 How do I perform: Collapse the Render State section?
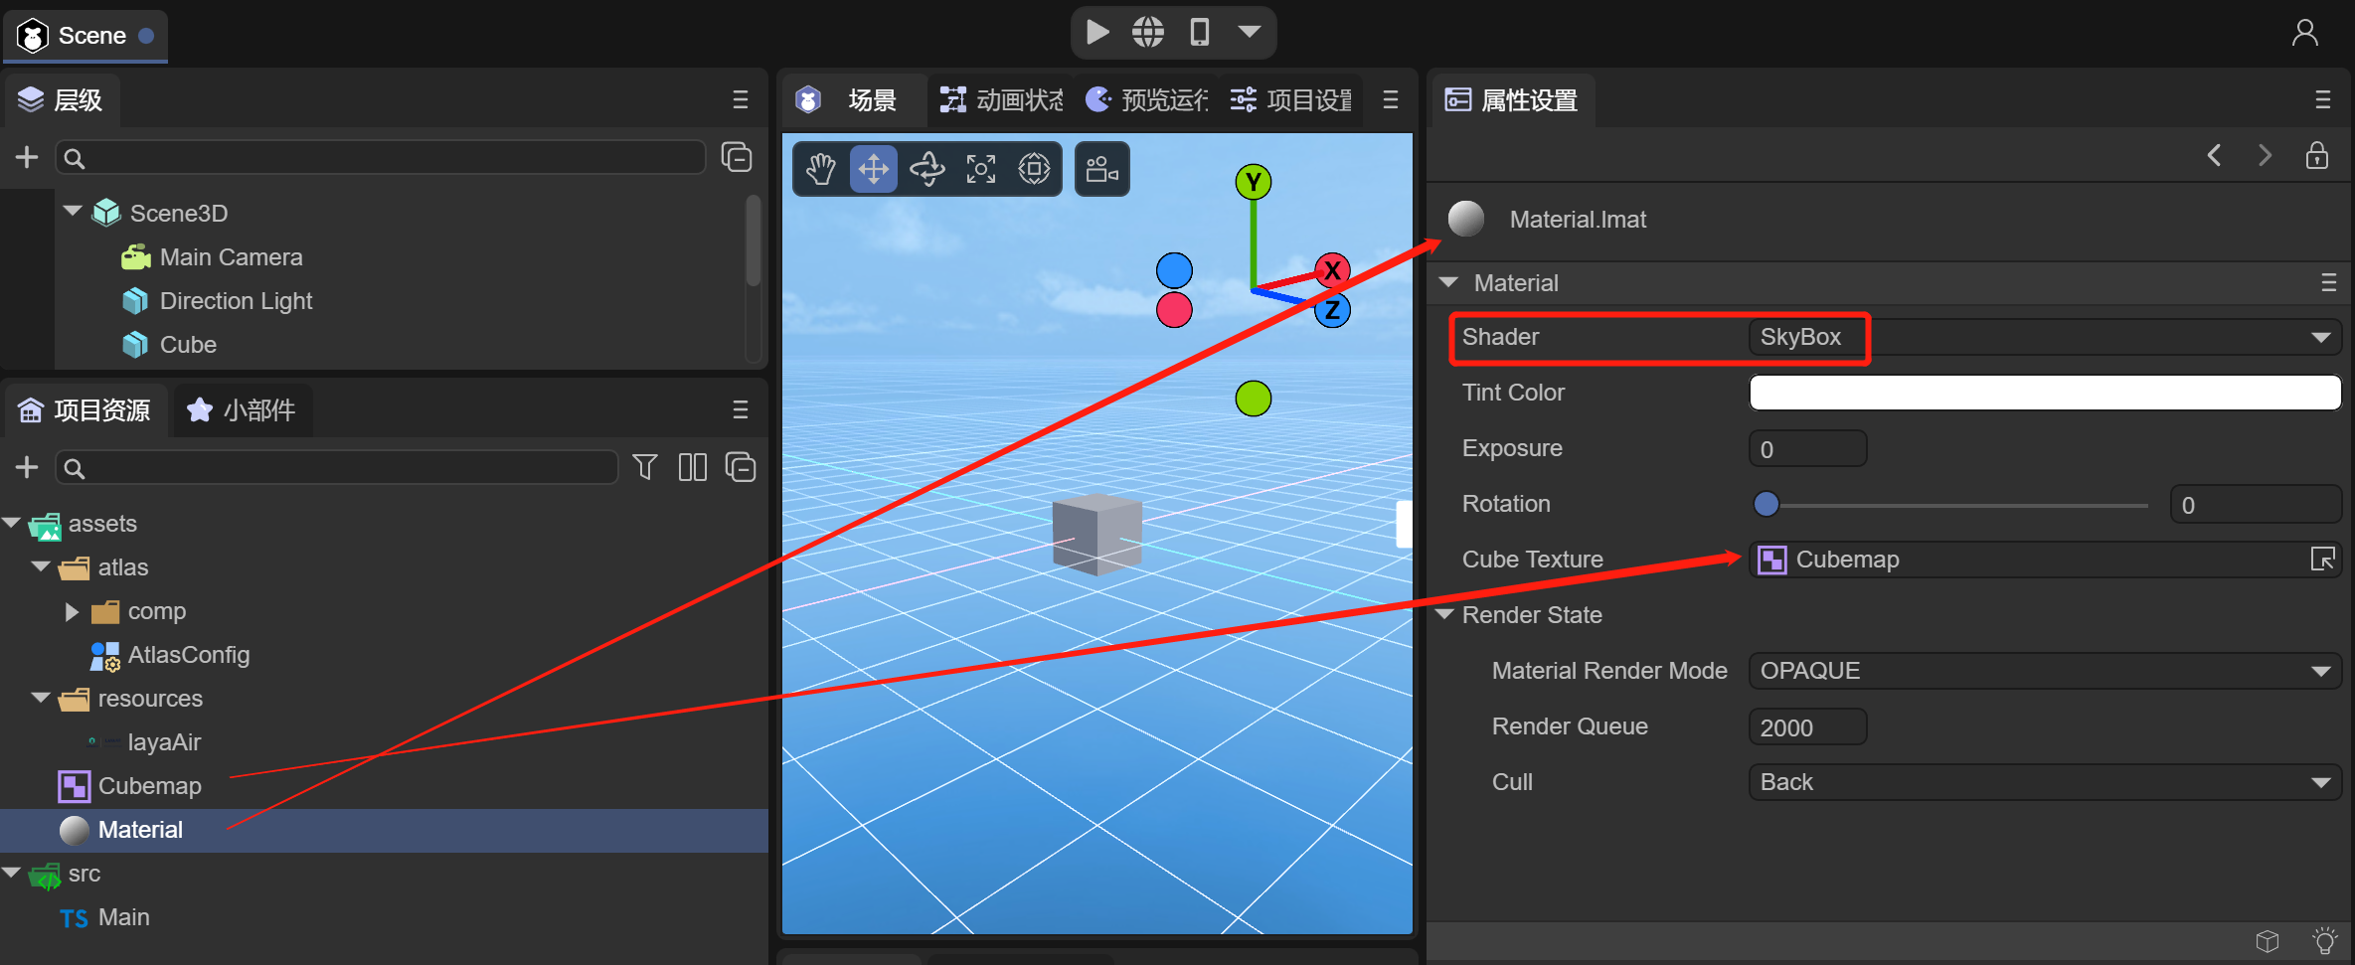(1447, 615)
